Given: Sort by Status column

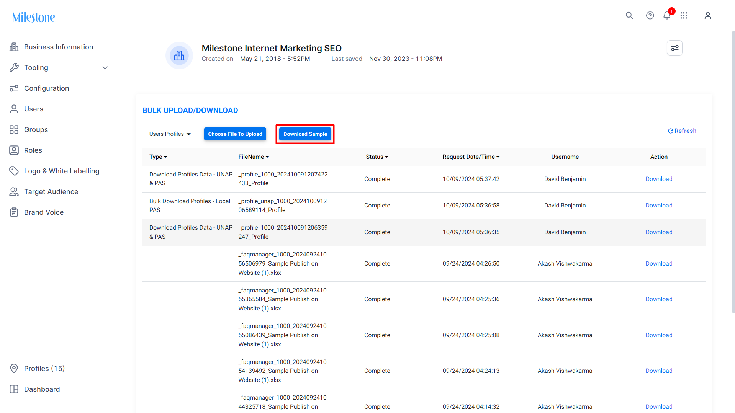Looking at the screenshot, I should [x=377, y=157].
